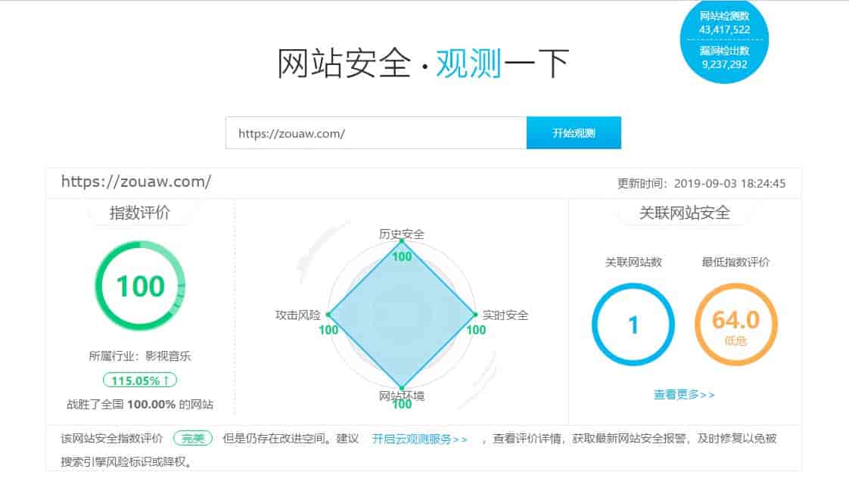Click the blue site statistics bubble
This screenshot has height=478, width=849.
click(x=724, y=41)
